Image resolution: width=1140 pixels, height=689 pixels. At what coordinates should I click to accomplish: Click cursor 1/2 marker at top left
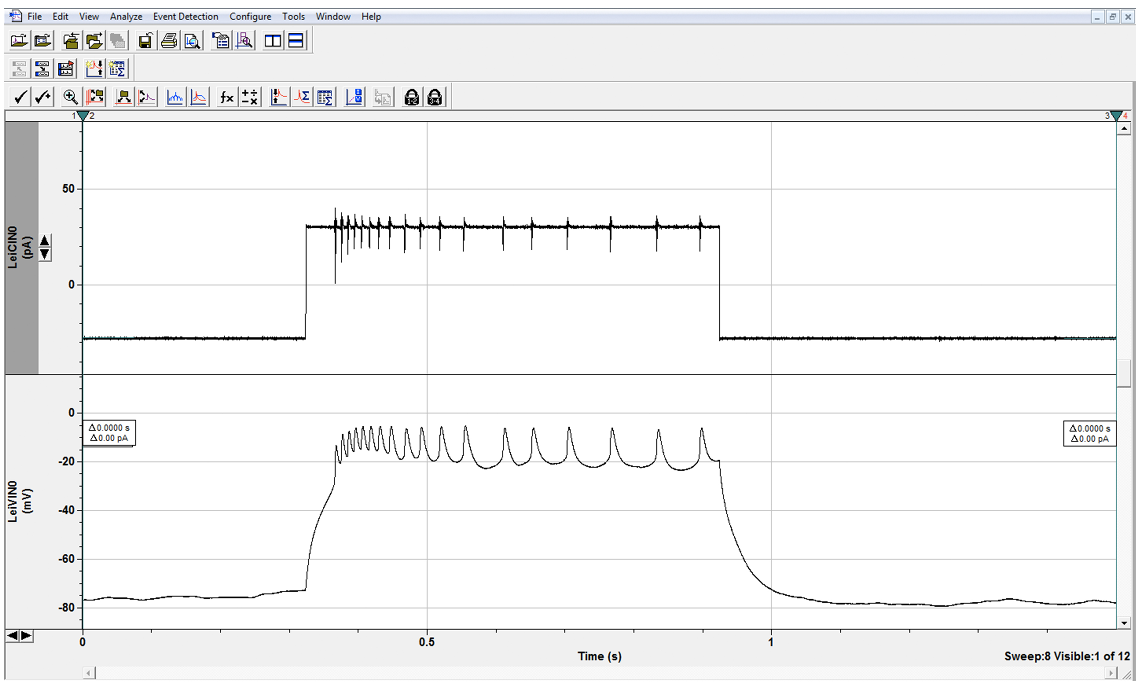[x=83, y=116]
